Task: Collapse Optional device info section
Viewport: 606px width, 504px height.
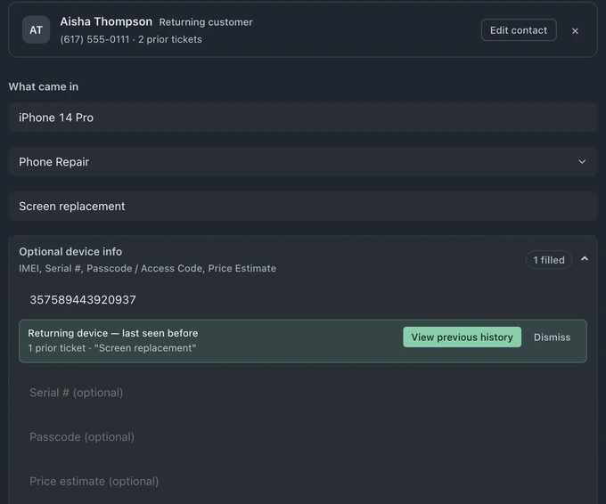Action: [585, 259]
